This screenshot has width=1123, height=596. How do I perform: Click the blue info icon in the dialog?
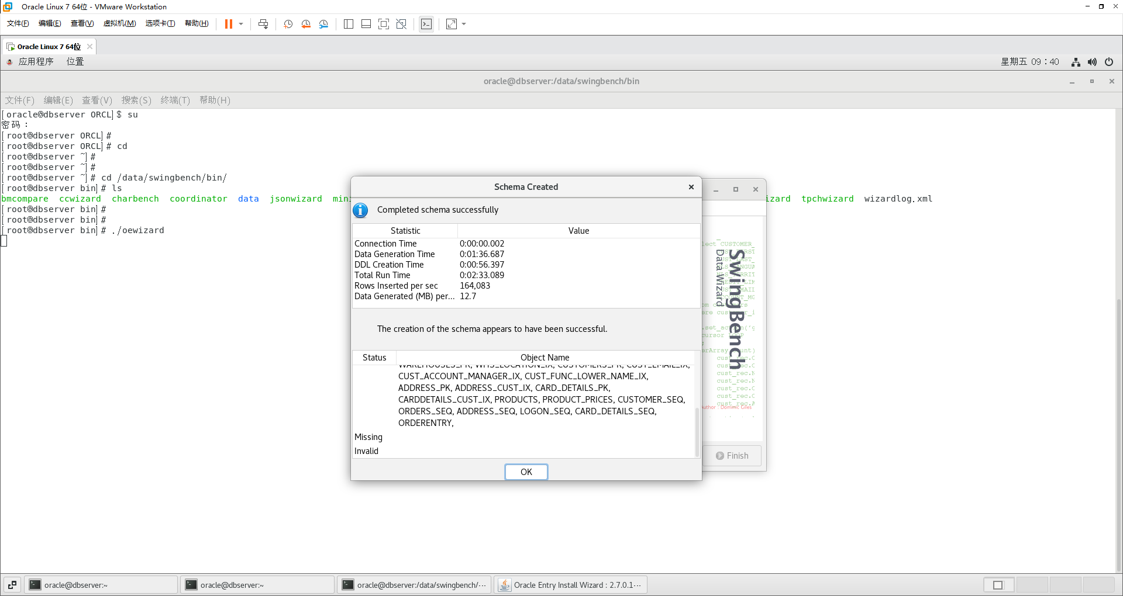coord(360,210)
